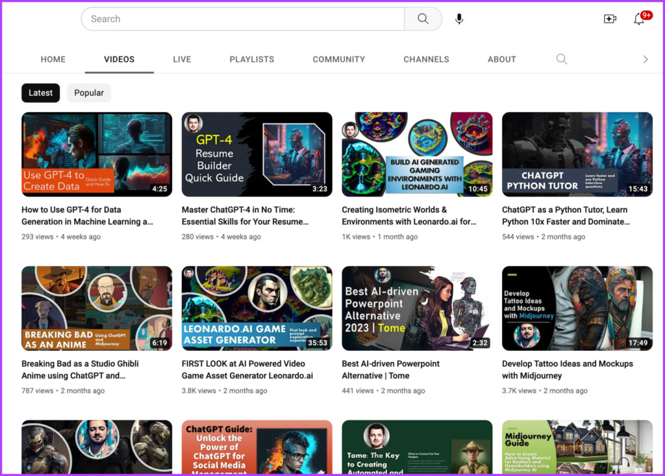Open the create video camera icon

click(x=610, y=19)
